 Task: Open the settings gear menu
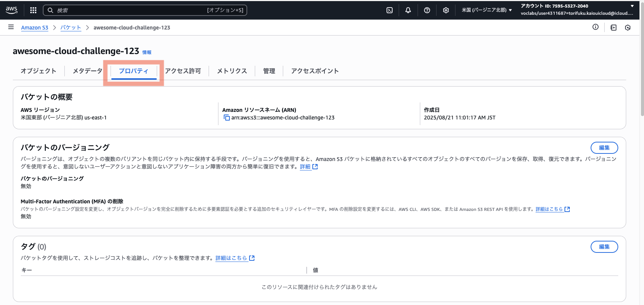tap(446, 10)
